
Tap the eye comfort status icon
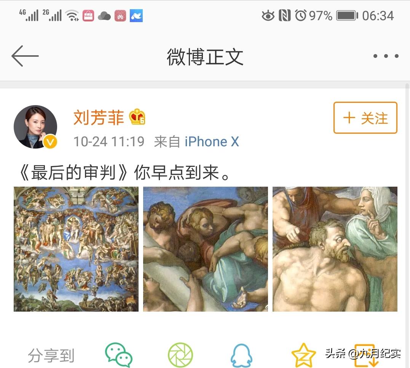click(268, 16)
